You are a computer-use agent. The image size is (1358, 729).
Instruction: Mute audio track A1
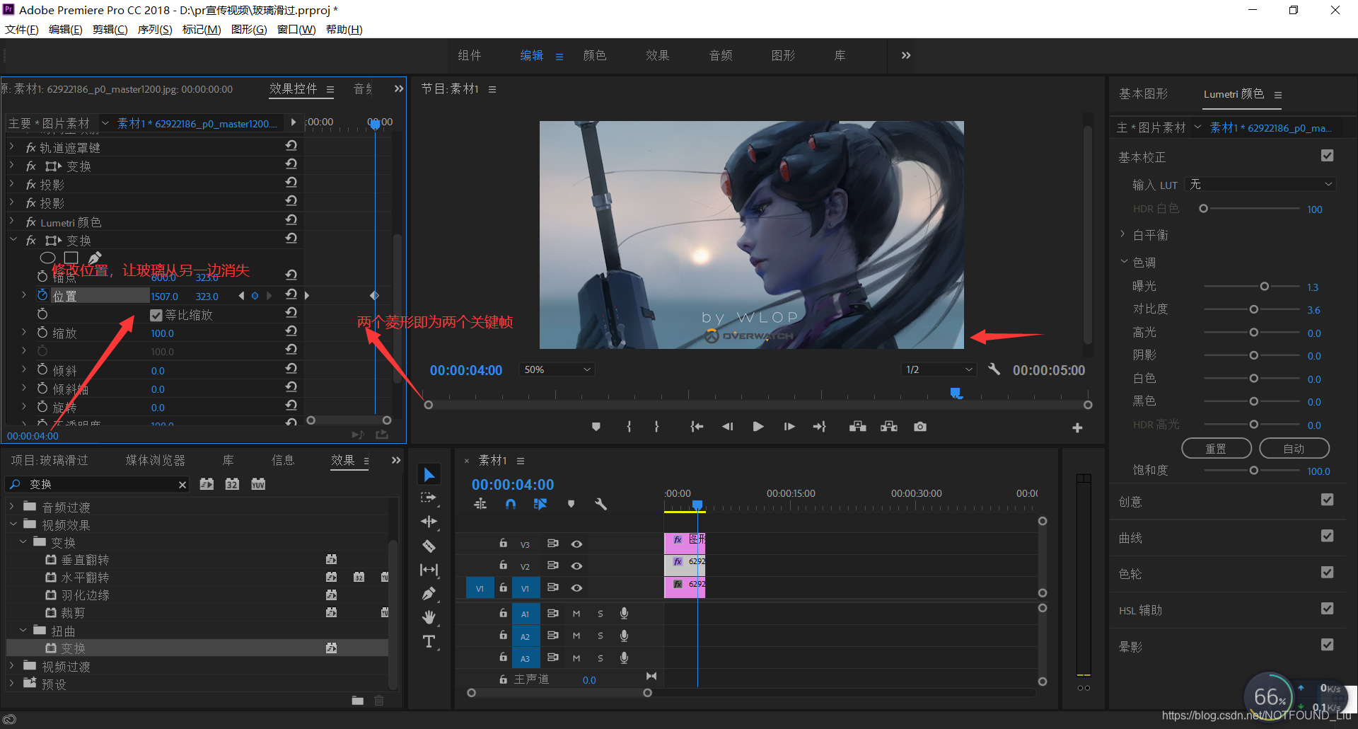tap(576, 614)
